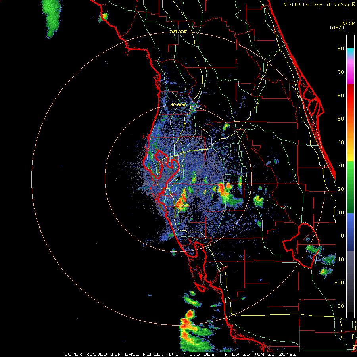The height and width of the screenshot is (357, 357).
Task: Click the 0 value on the dBZ scale
Action: 342,236
